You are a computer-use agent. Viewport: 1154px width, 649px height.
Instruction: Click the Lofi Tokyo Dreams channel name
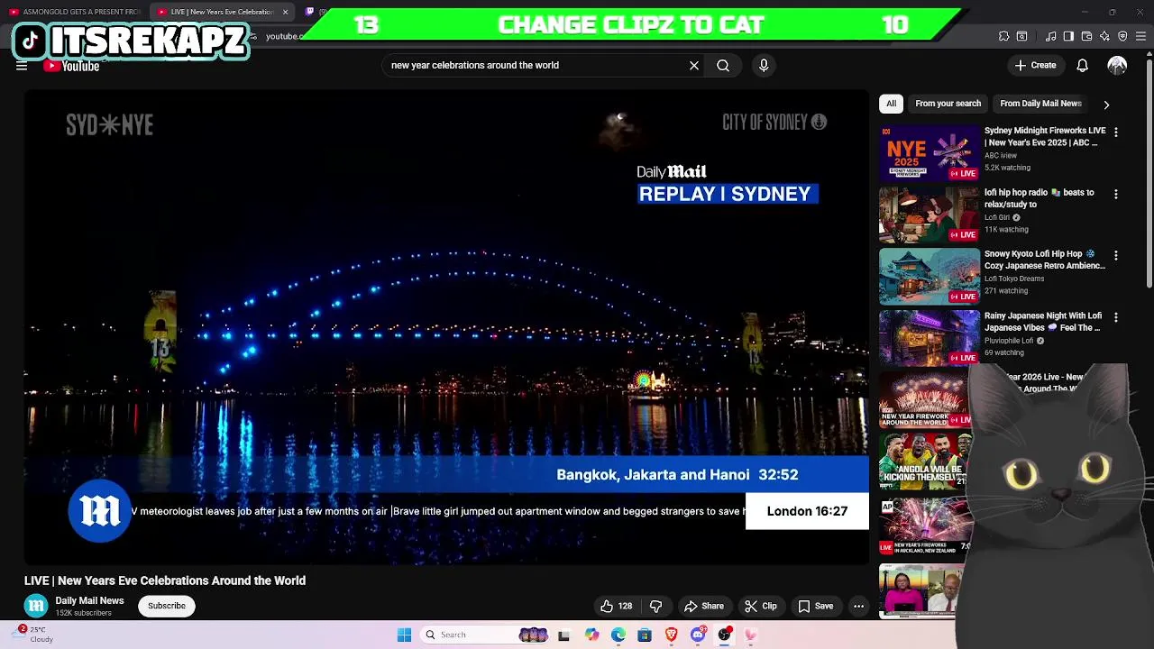click(1014, 279)
